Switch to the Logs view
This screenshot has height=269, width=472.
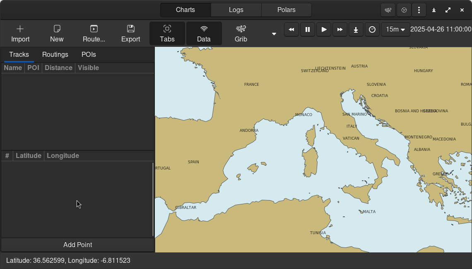tap(236, 10)
